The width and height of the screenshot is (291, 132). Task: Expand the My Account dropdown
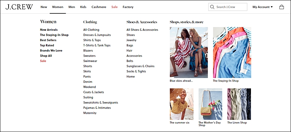(x=263, y=7)
